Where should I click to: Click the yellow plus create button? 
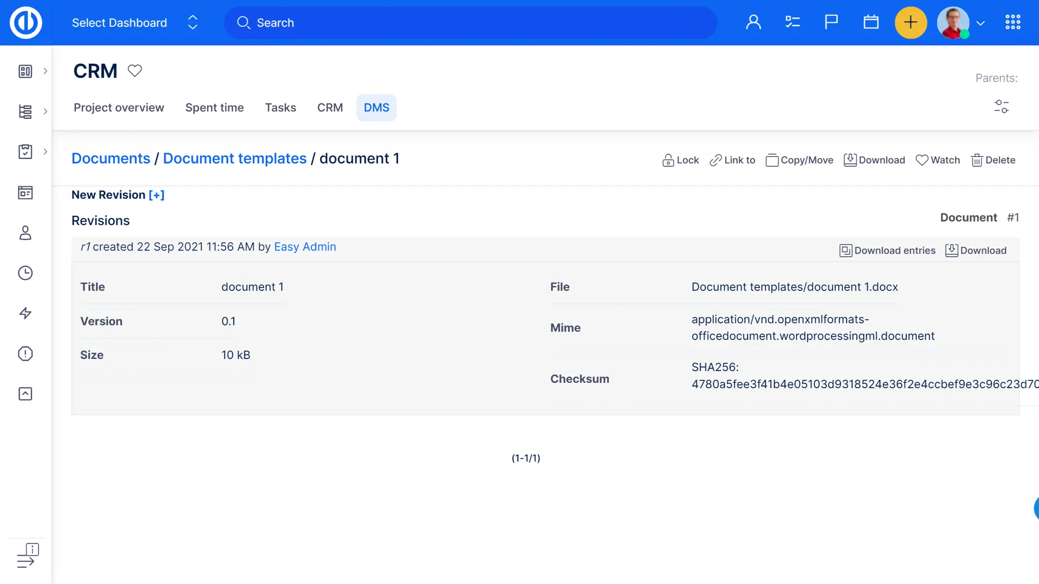(x=911, y=23)
